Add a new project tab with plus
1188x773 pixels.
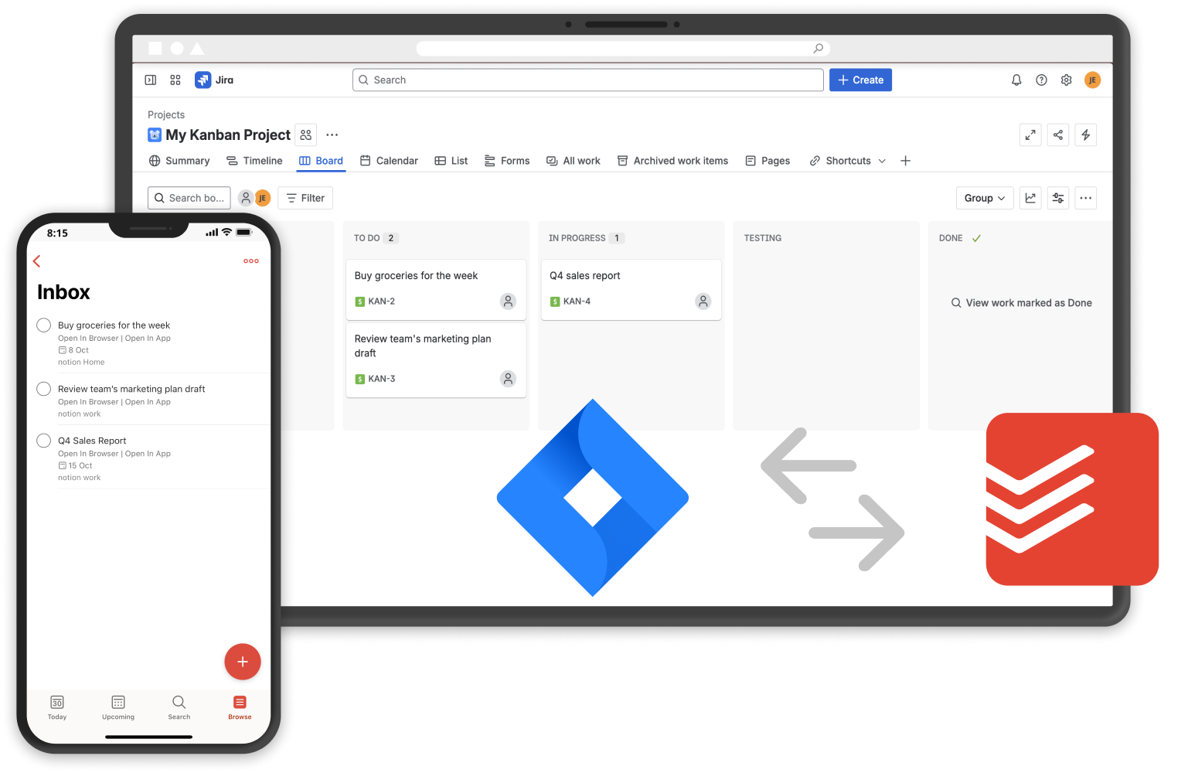click(906, 161)
